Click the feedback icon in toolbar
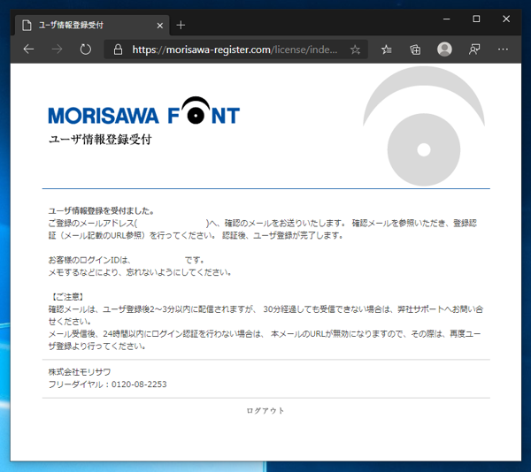The image size is (531, 472). tap(474, 49)
